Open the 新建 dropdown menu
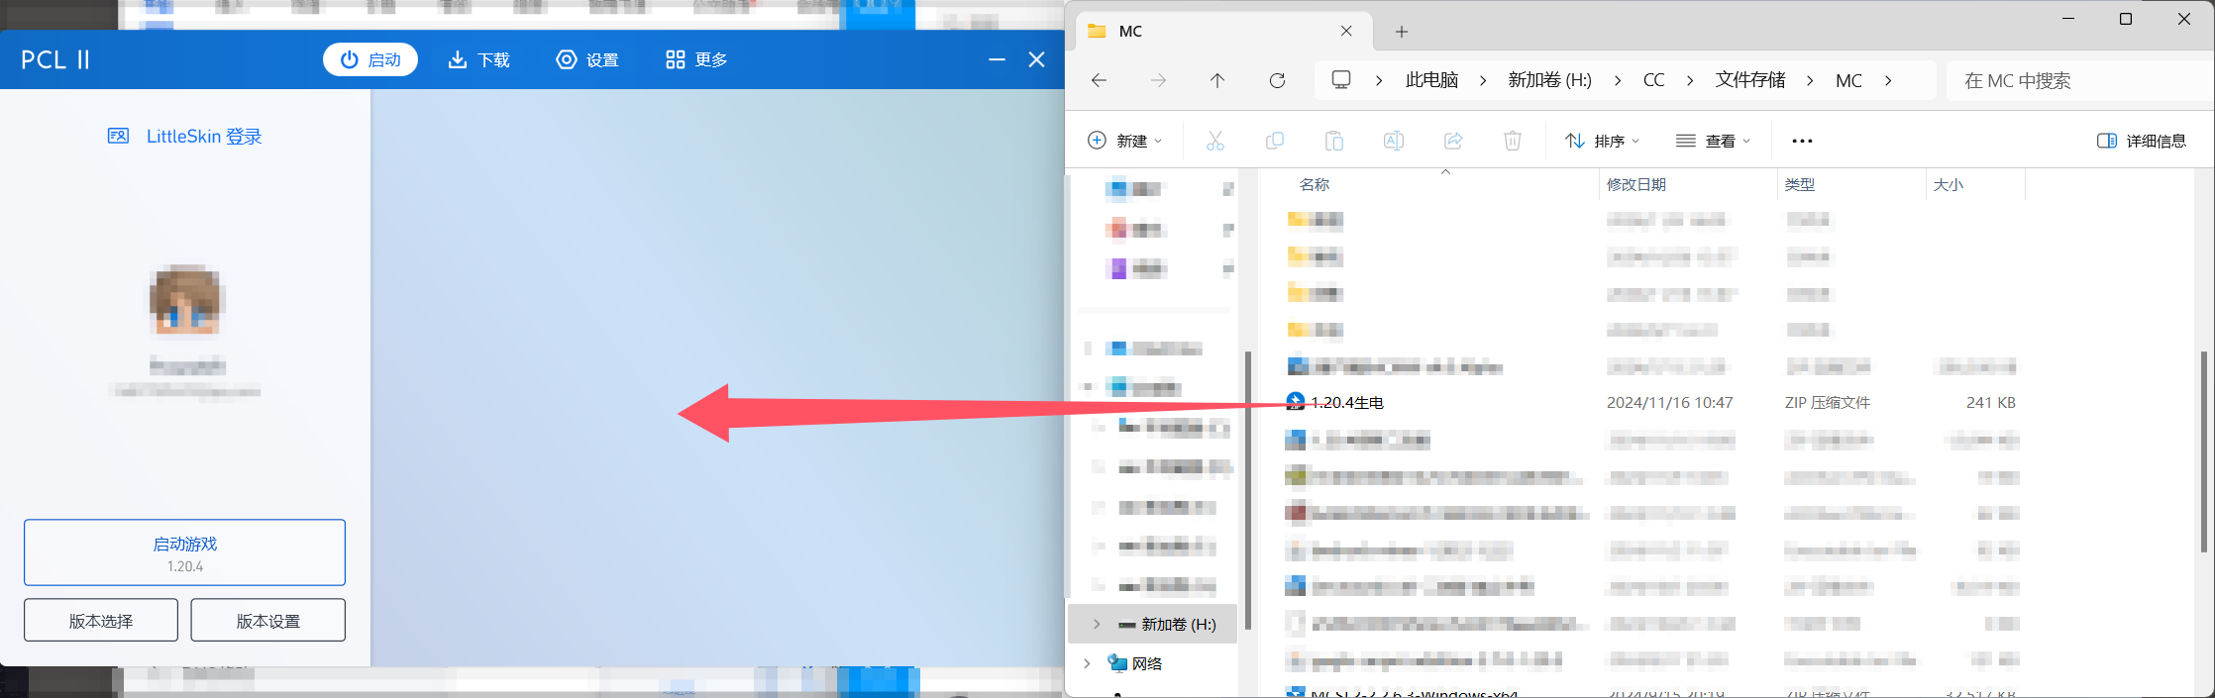The image size is (2215, 698). [1125, 141]
